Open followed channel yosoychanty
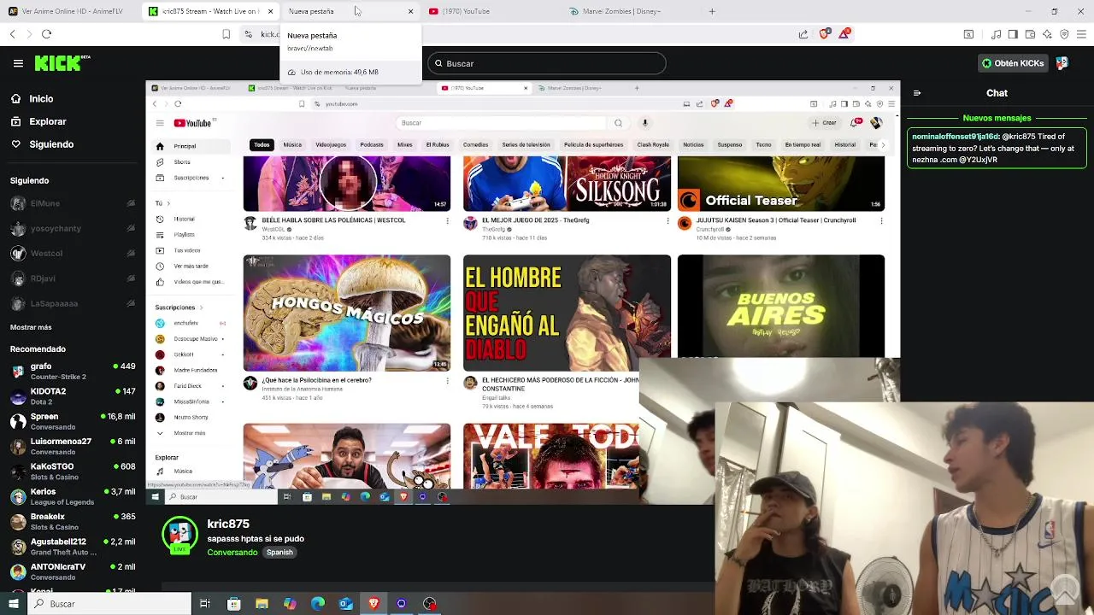Viewport: 1094px width, 615px height. (73, 229)
